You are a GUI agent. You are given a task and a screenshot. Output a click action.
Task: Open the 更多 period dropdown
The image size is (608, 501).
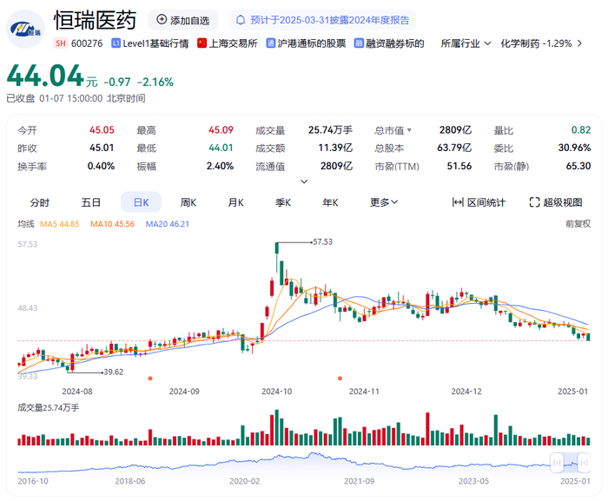pyautogui.click(x=384, y=202)
